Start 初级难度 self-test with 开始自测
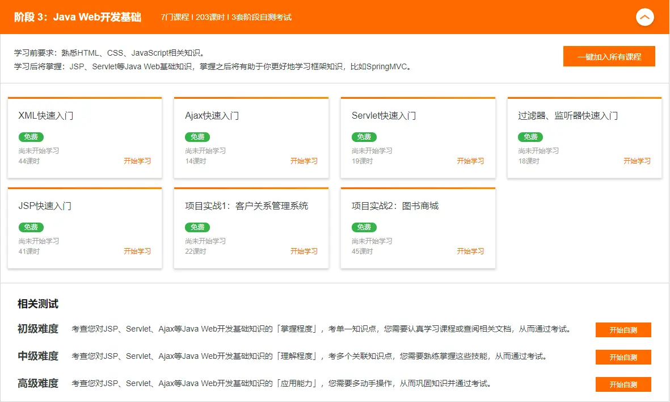The height and width of the screenshot is (402, 670). 623,330
